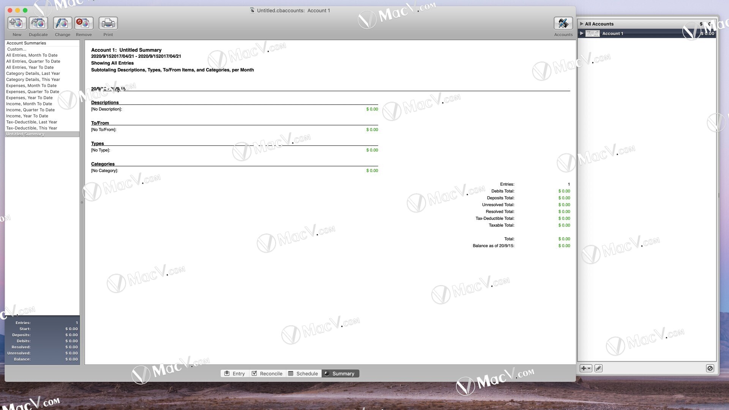Select Category Details, This Year report
Viewport: 729px width, 410px height.
(x=33, y=79)
